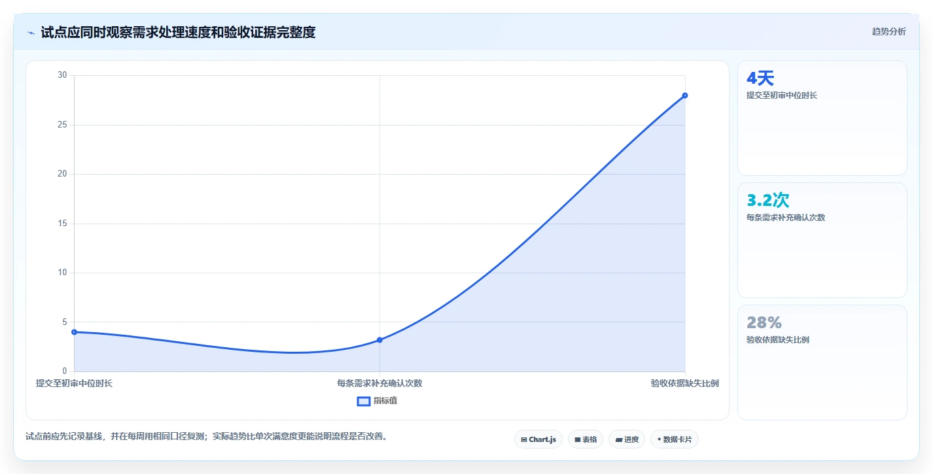This screenshot has width=933, height=474.
Task: Click the footnote text starting 试点前应先记录基线
Action: coord(206,436)
